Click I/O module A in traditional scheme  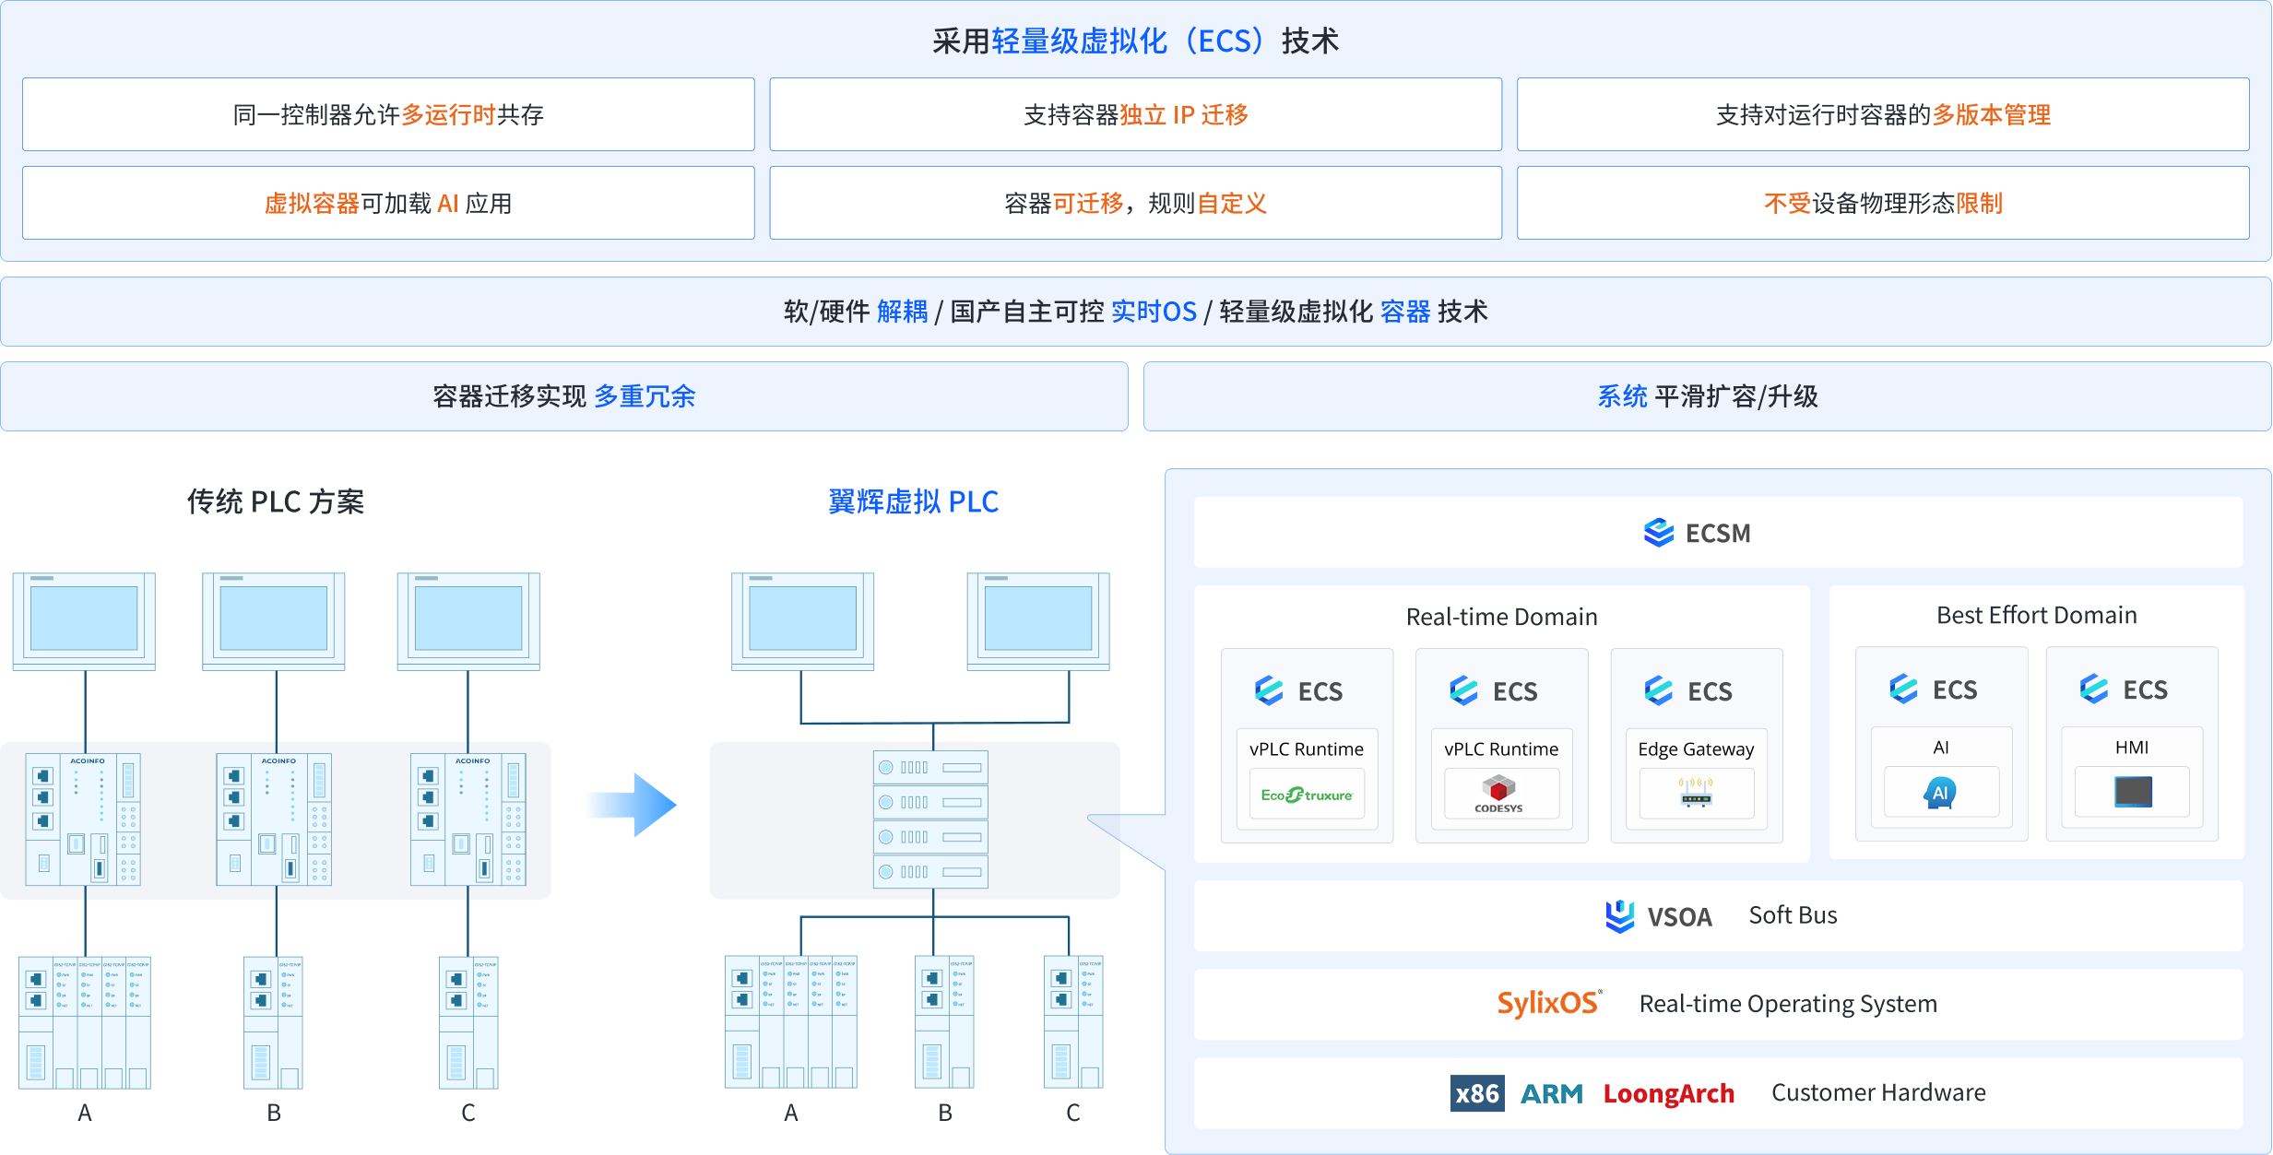(85, 1023)
